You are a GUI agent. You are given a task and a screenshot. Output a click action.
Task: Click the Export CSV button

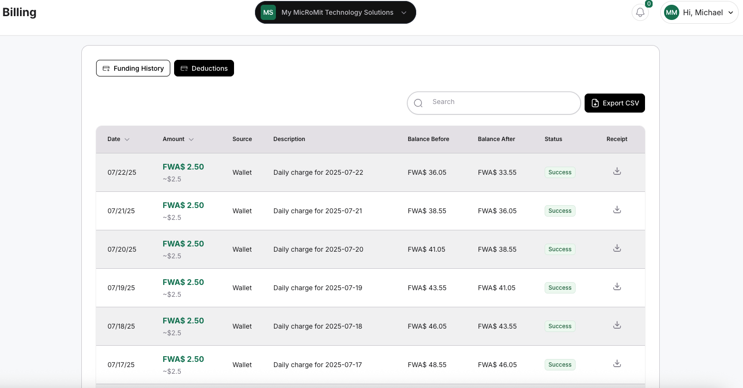pyautogui.click(x=615, y=103)
